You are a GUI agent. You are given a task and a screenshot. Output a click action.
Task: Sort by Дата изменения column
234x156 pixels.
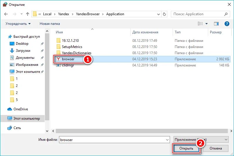click(145, 32)
